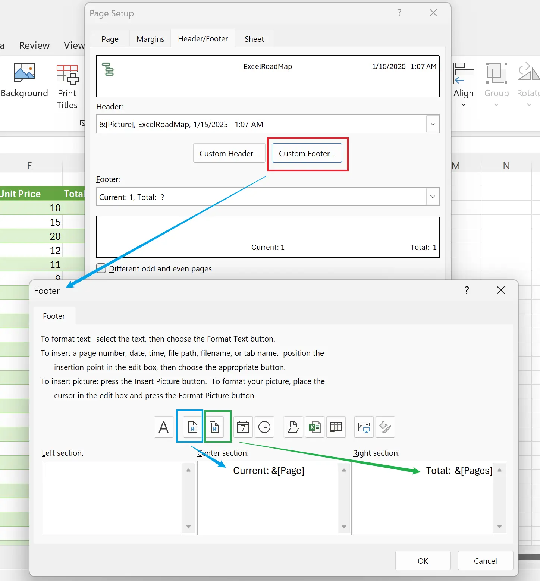Insert total number of pages code

(x=217, y=427)
